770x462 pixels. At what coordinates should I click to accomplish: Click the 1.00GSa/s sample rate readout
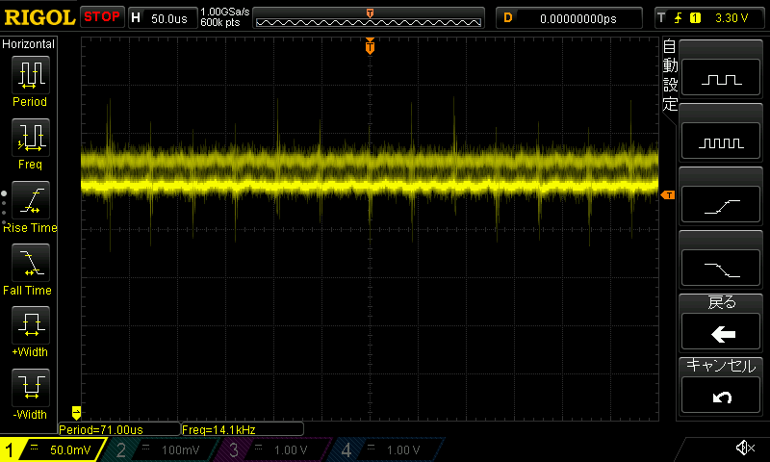coord(225,12)
